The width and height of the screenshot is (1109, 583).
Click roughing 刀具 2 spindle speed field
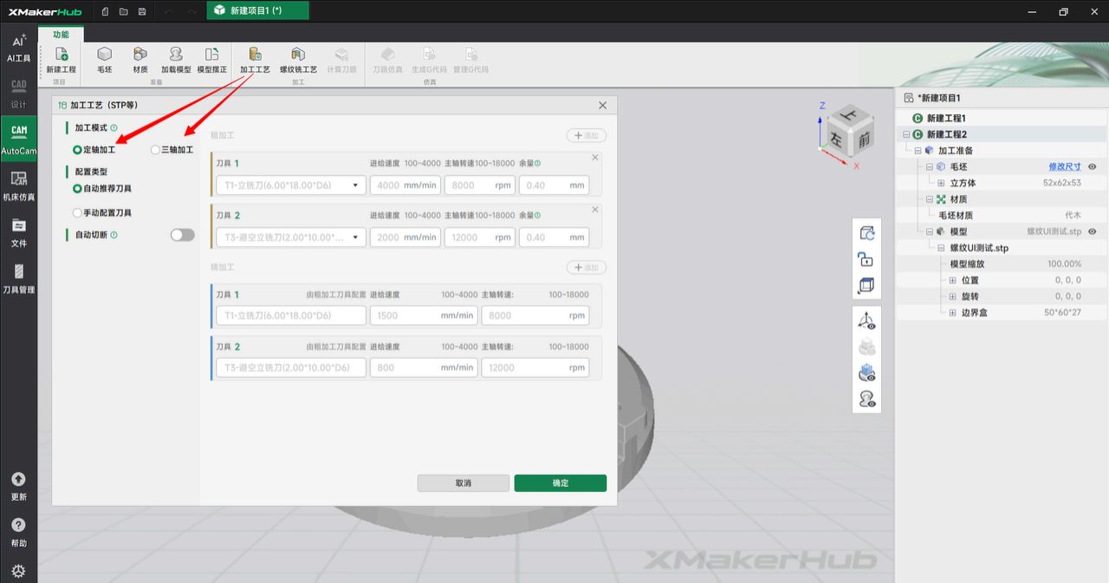480,237
